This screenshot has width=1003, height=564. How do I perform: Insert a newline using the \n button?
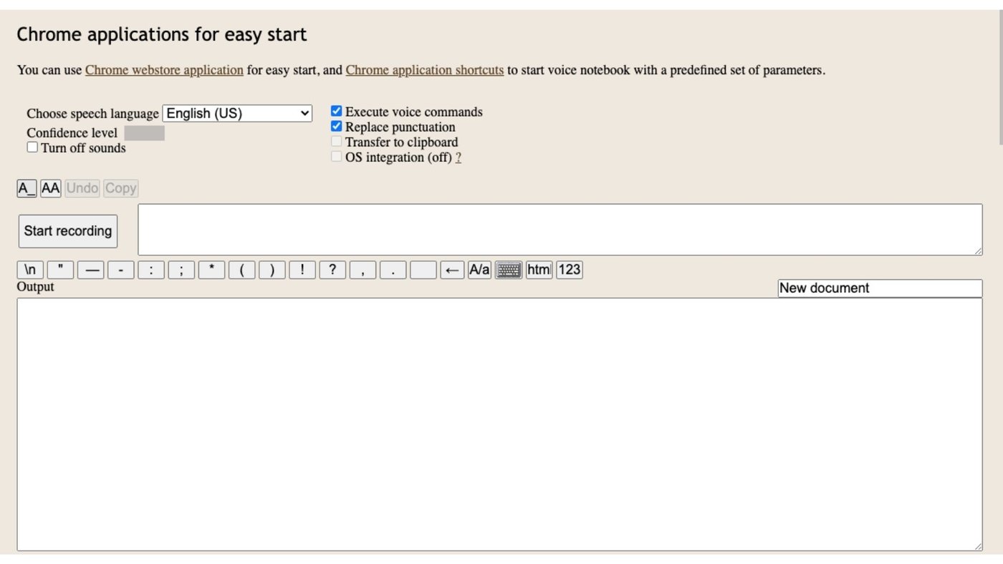pyautogui.click(x=29, y=269)
